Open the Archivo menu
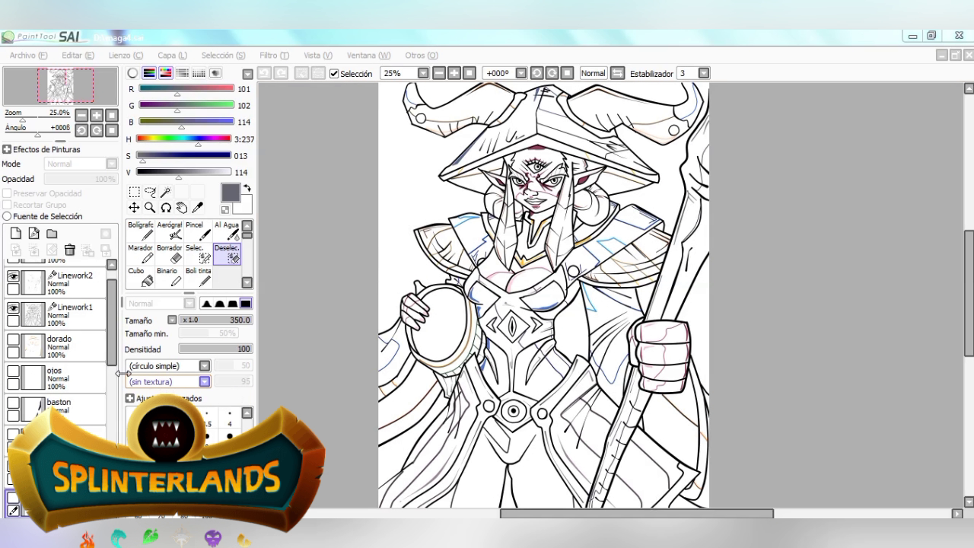This screenshot has height=548, width=974. (28, 56)
